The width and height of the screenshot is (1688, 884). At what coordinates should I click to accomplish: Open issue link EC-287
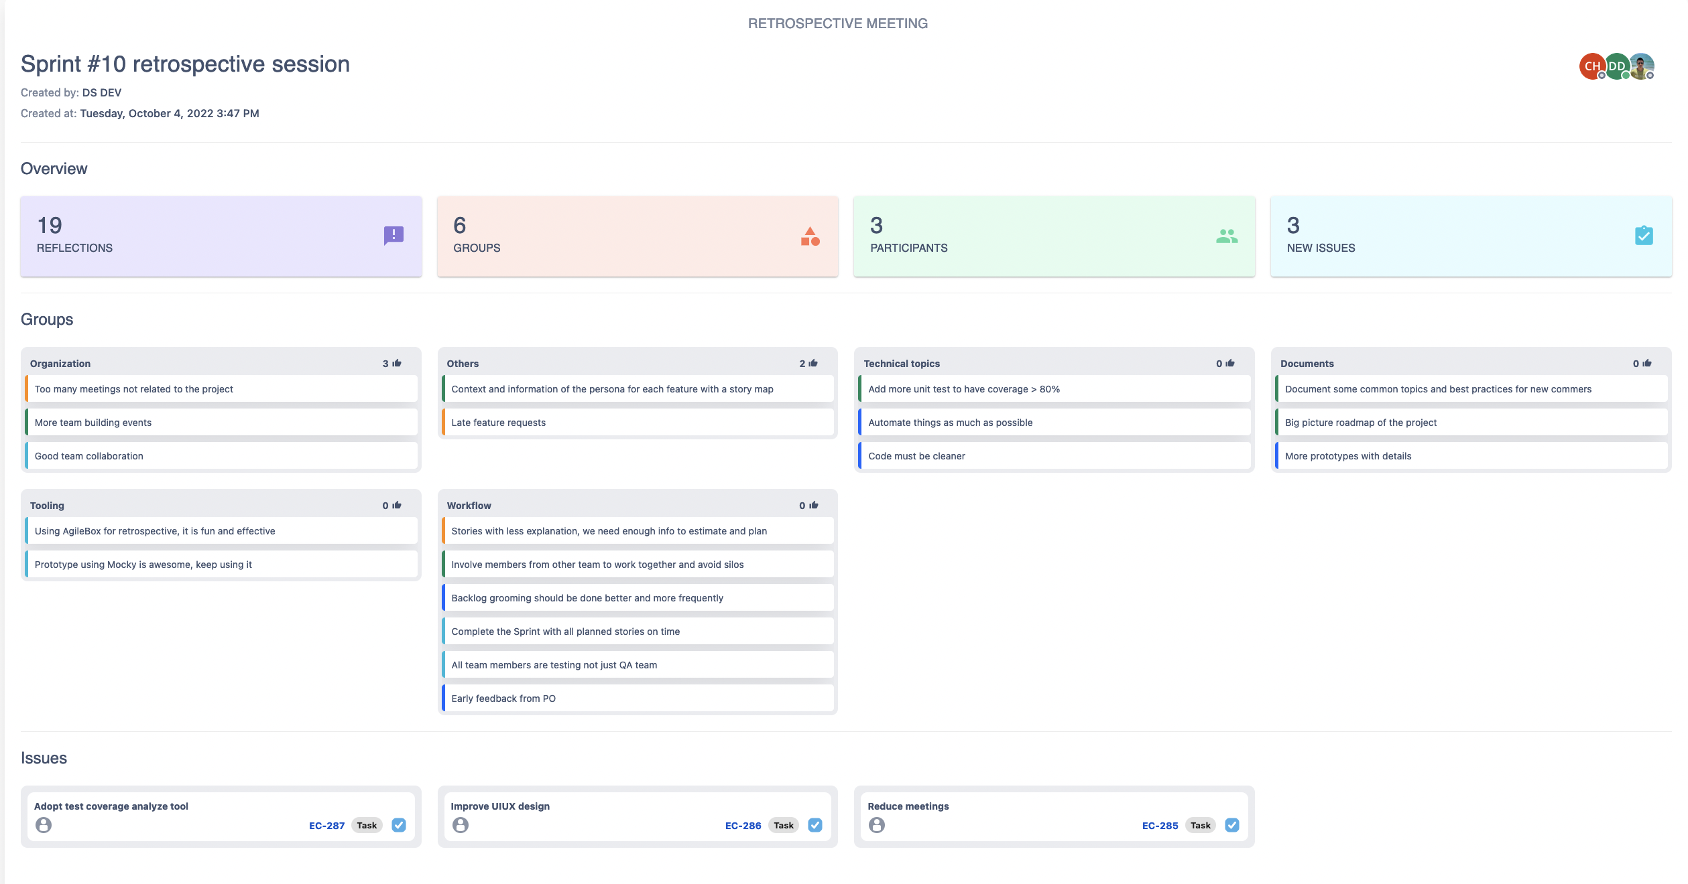pyautogui.click(x=326, y=826)
